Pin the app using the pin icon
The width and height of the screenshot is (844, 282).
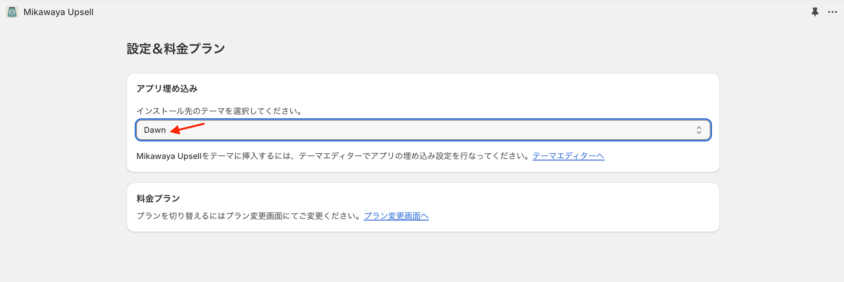click(815, 12)
